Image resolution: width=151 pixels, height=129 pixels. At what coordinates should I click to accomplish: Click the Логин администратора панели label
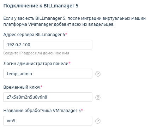click(x=36, y=64)
